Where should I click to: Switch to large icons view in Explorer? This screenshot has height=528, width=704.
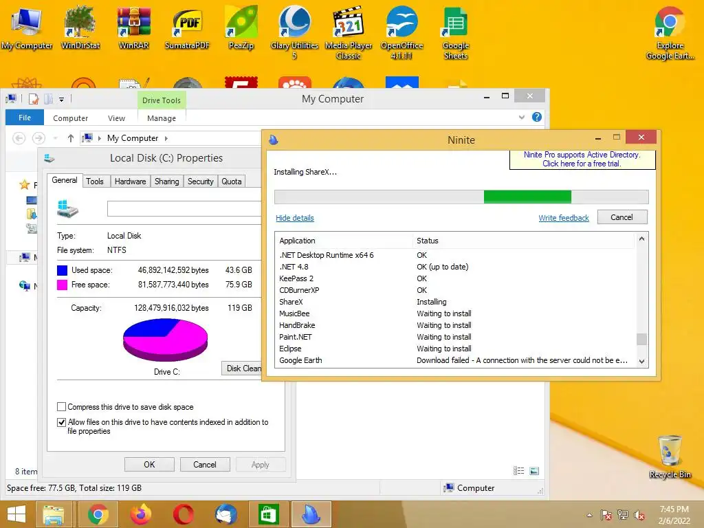[534, 471]
